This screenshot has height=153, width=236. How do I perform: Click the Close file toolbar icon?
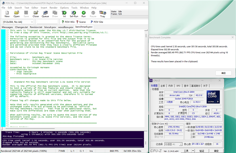click(x=36, y=14)
